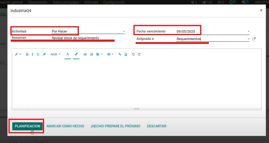Expand the Actividad type dropdown
The height and width of the screenshot is (143, 269).
[124, 31]
